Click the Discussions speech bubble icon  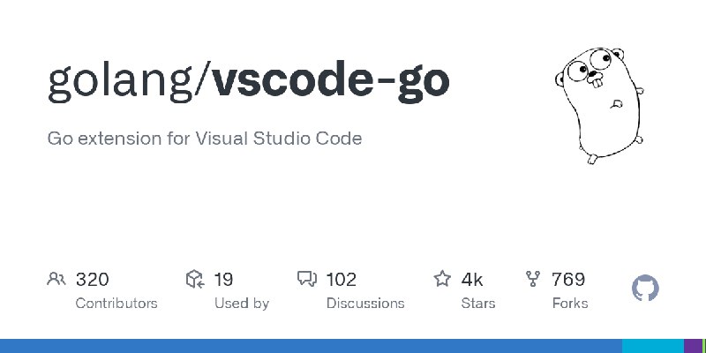[307, 279]
